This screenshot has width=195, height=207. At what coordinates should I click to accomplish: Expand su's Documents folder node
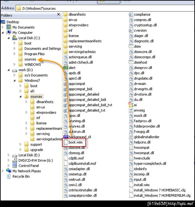coord(15,75)
